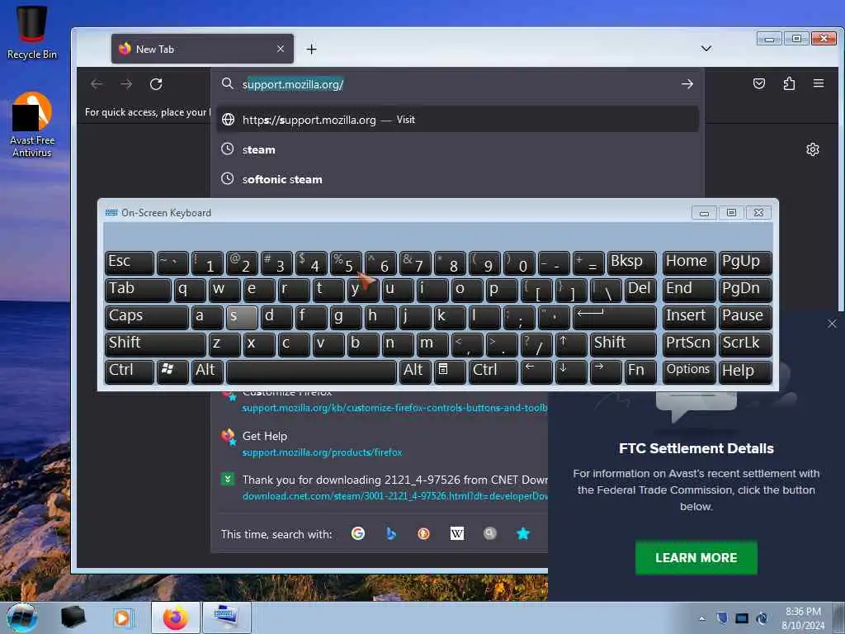
Task: Tap the Windows logo key on keyboard
Action: click(x=172, y=372)
